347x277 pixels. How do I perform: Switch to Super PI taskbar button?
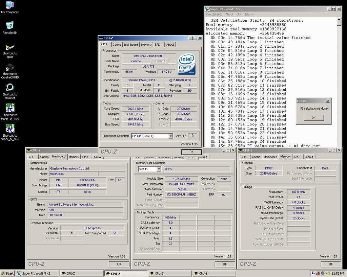[38, 273]
